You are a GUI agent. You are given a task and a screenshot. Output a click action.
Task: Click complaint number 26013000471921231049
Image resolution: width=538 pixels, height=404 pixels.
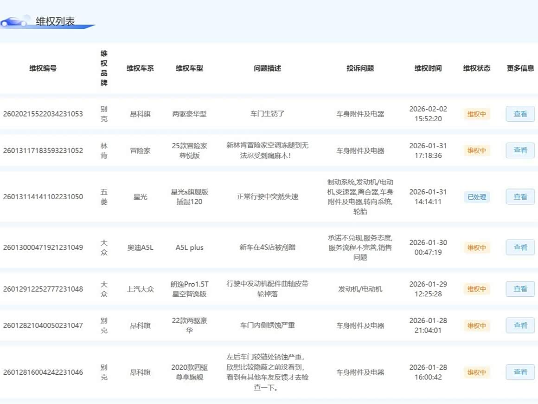43,248
